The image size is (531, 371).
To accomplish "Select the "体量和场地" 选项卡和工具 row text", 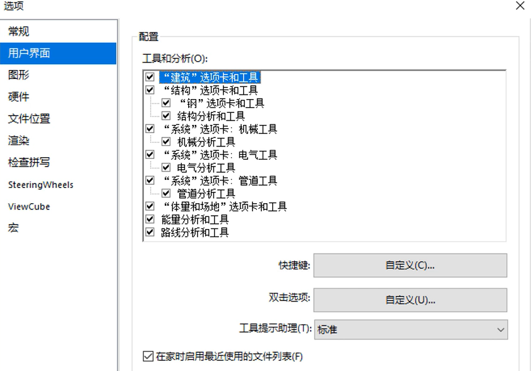I will 225,206.
